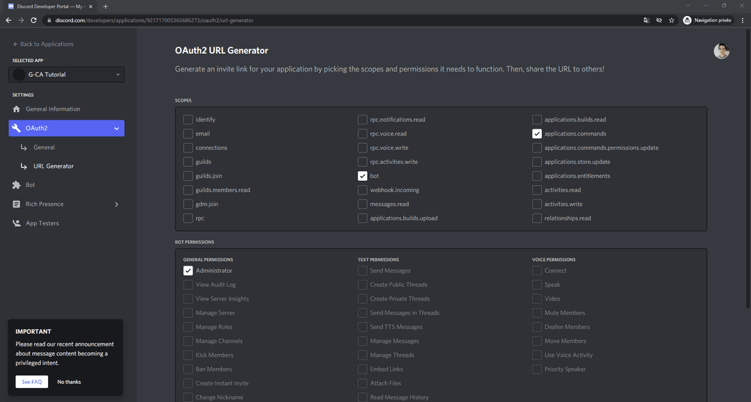Click the App Testers person icon
Screen dimensions: 751x402
click(x=16, y=223)
